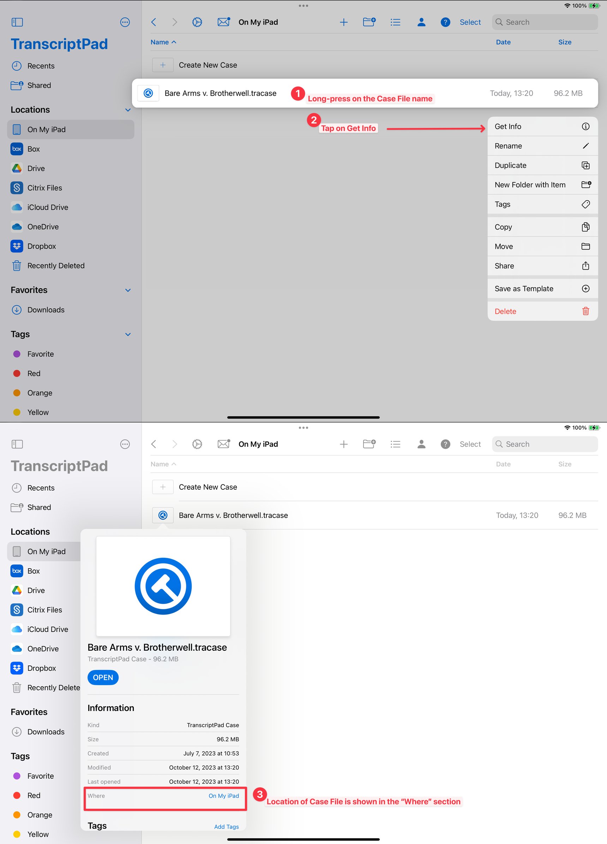The image size is (607, 844).
Task: Toggle list view in the upper toolbar
Action: (x=395, y=22)
